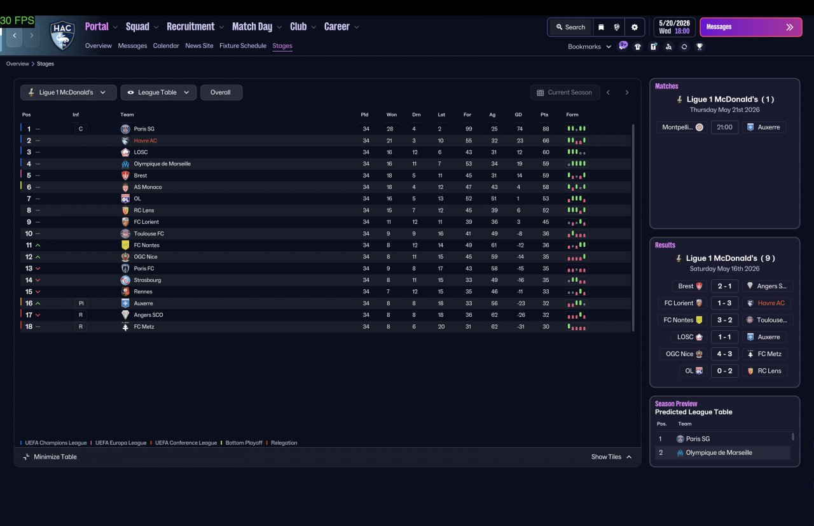Screen dimensions: 814x526
Task: Open the OGC Nice 4 - 3 score
Action: [724, 354]
